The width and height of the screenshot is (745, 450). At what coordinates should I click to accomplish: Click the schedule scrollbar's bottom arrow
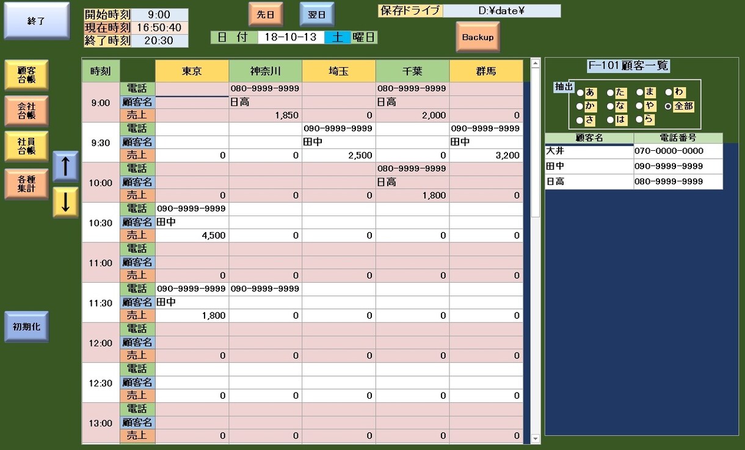pyautogui.click(x=536, y=438)
